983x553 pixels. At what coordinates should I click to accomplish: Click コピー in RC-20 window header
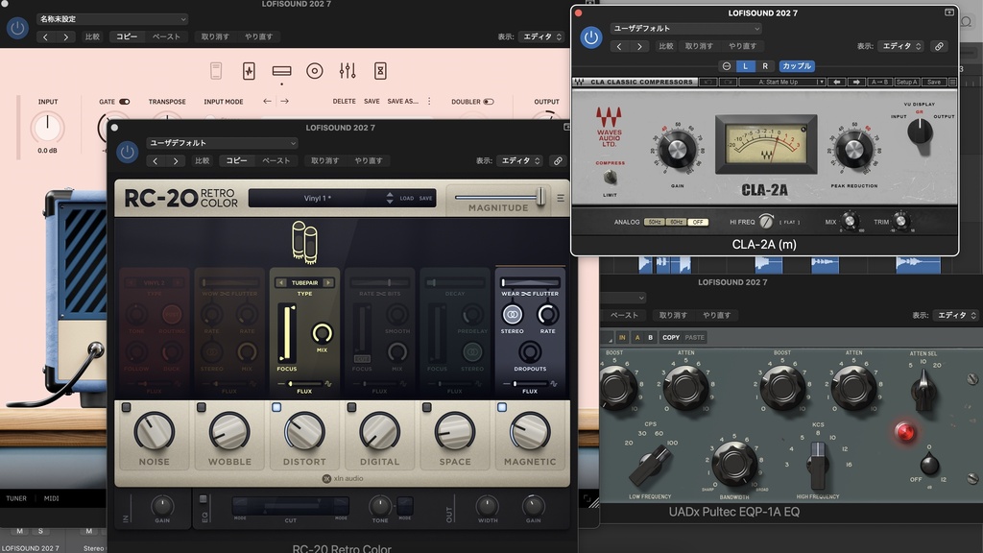pyautogui.click(x=236, y=161)
